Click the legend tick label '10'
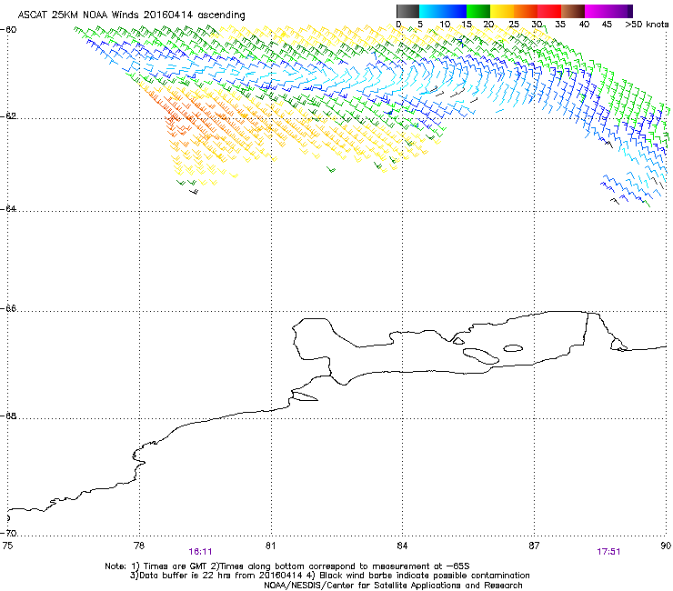Screen dimensions: 673x591 445,25
